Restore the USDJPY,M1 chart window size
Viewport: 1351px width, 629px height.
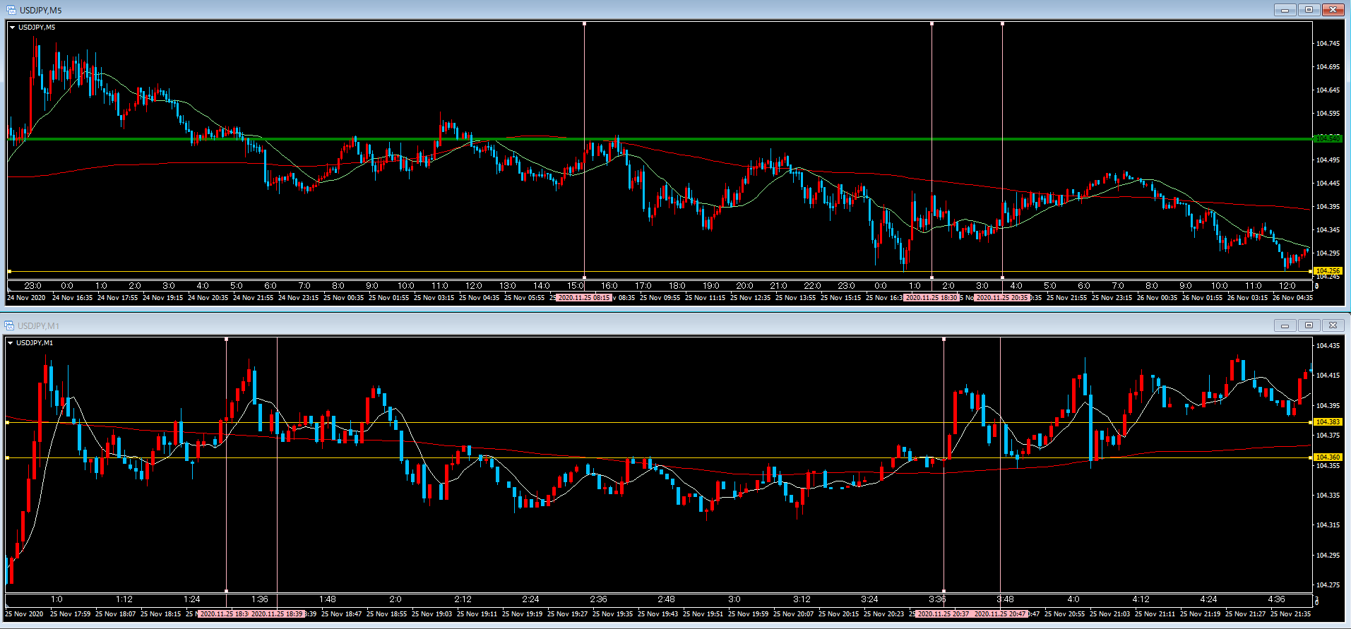coord(1309,325)
